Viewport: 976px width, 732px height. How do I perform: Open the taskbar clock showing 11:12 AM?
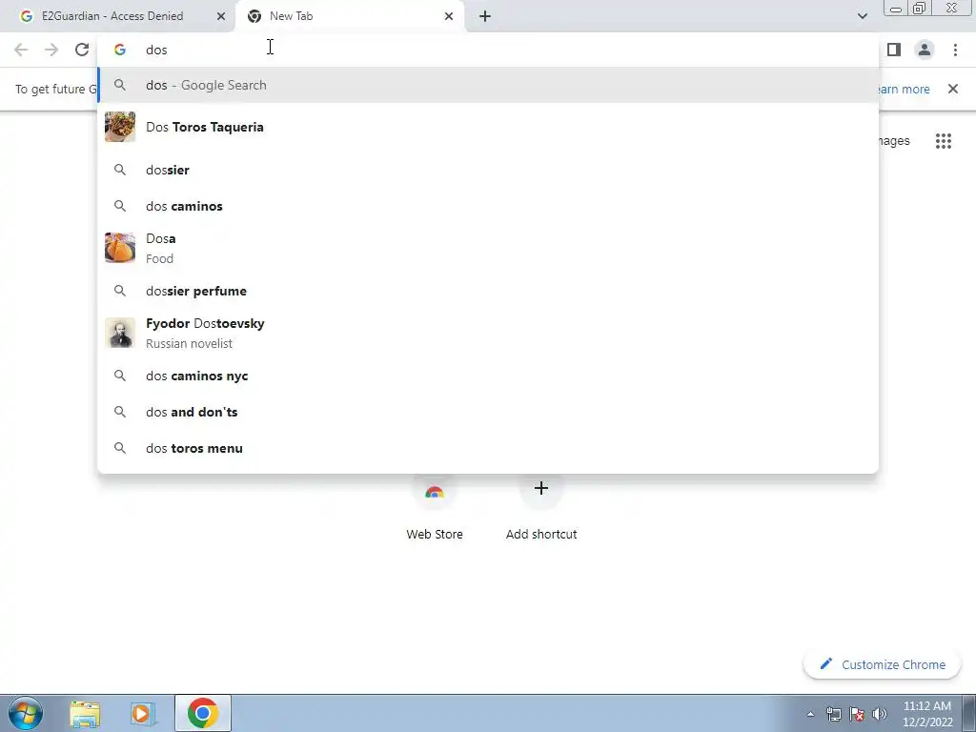click(x=927, y=714)
